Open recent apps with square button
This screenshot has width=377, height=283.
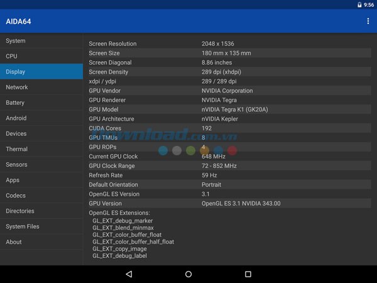point(248,274)
